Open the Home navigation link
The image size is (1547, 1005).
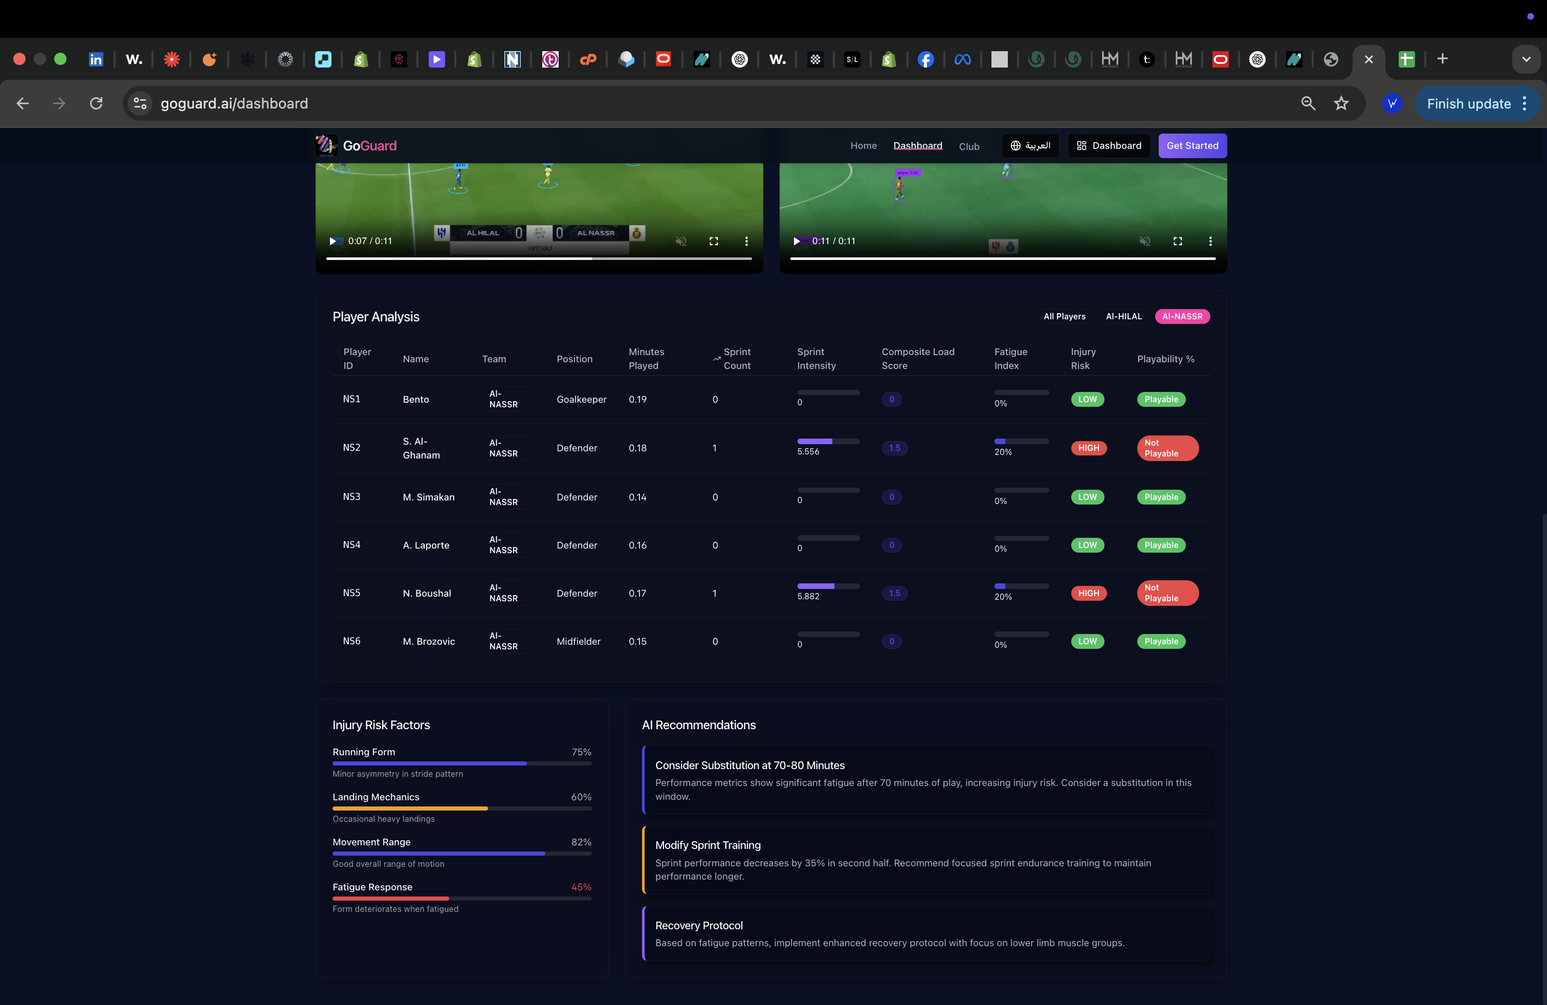point(863,146)
